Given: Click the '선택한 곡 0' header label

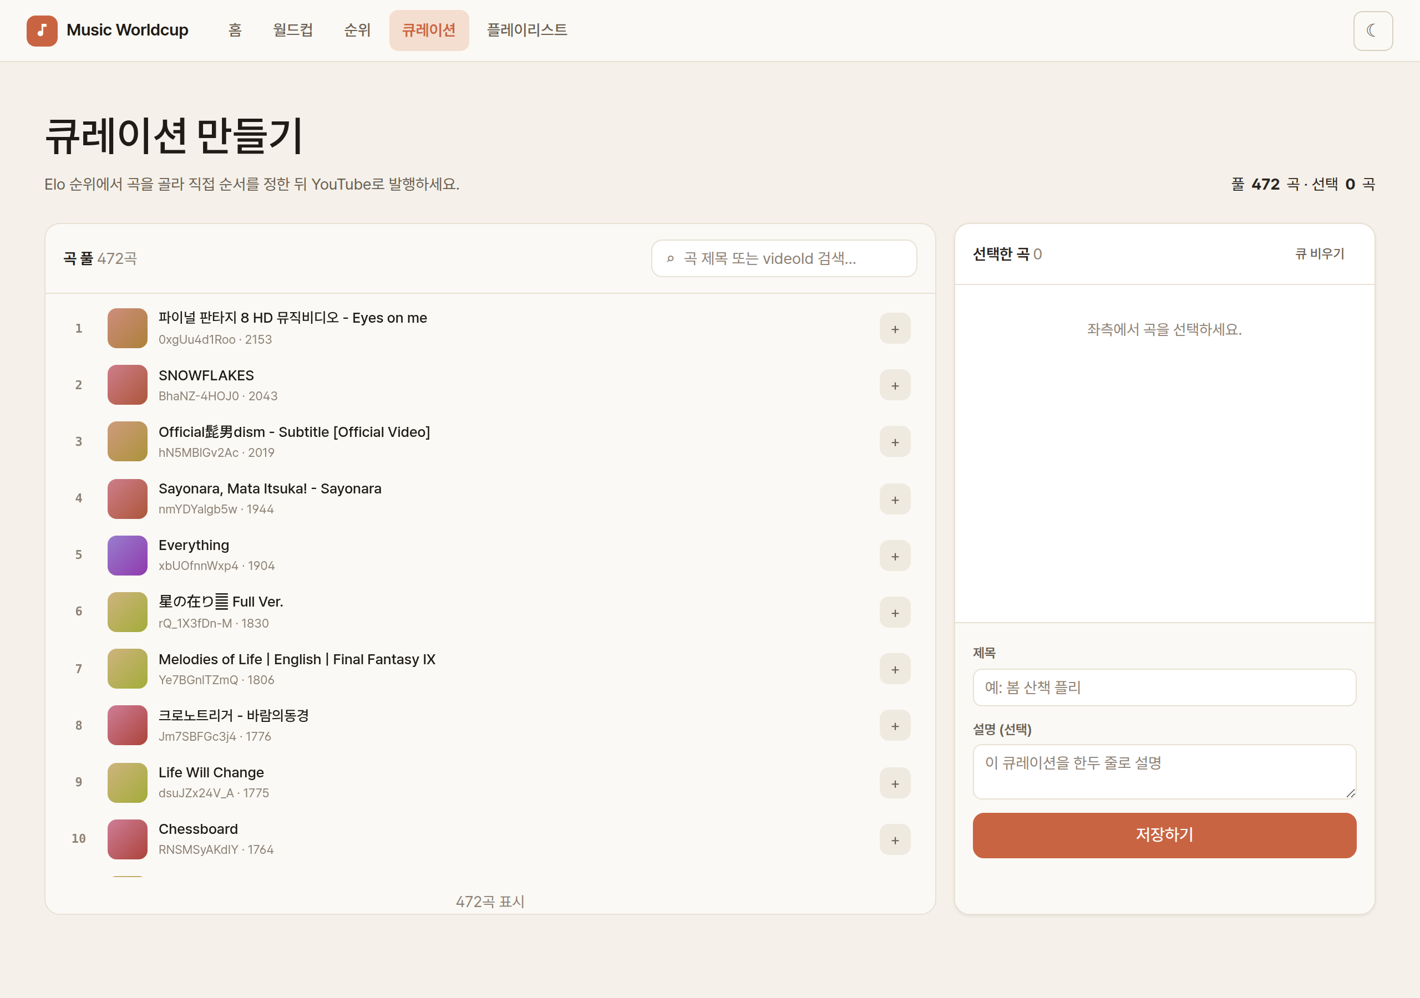Looking at the screenshot, I should coord(1007,253).
